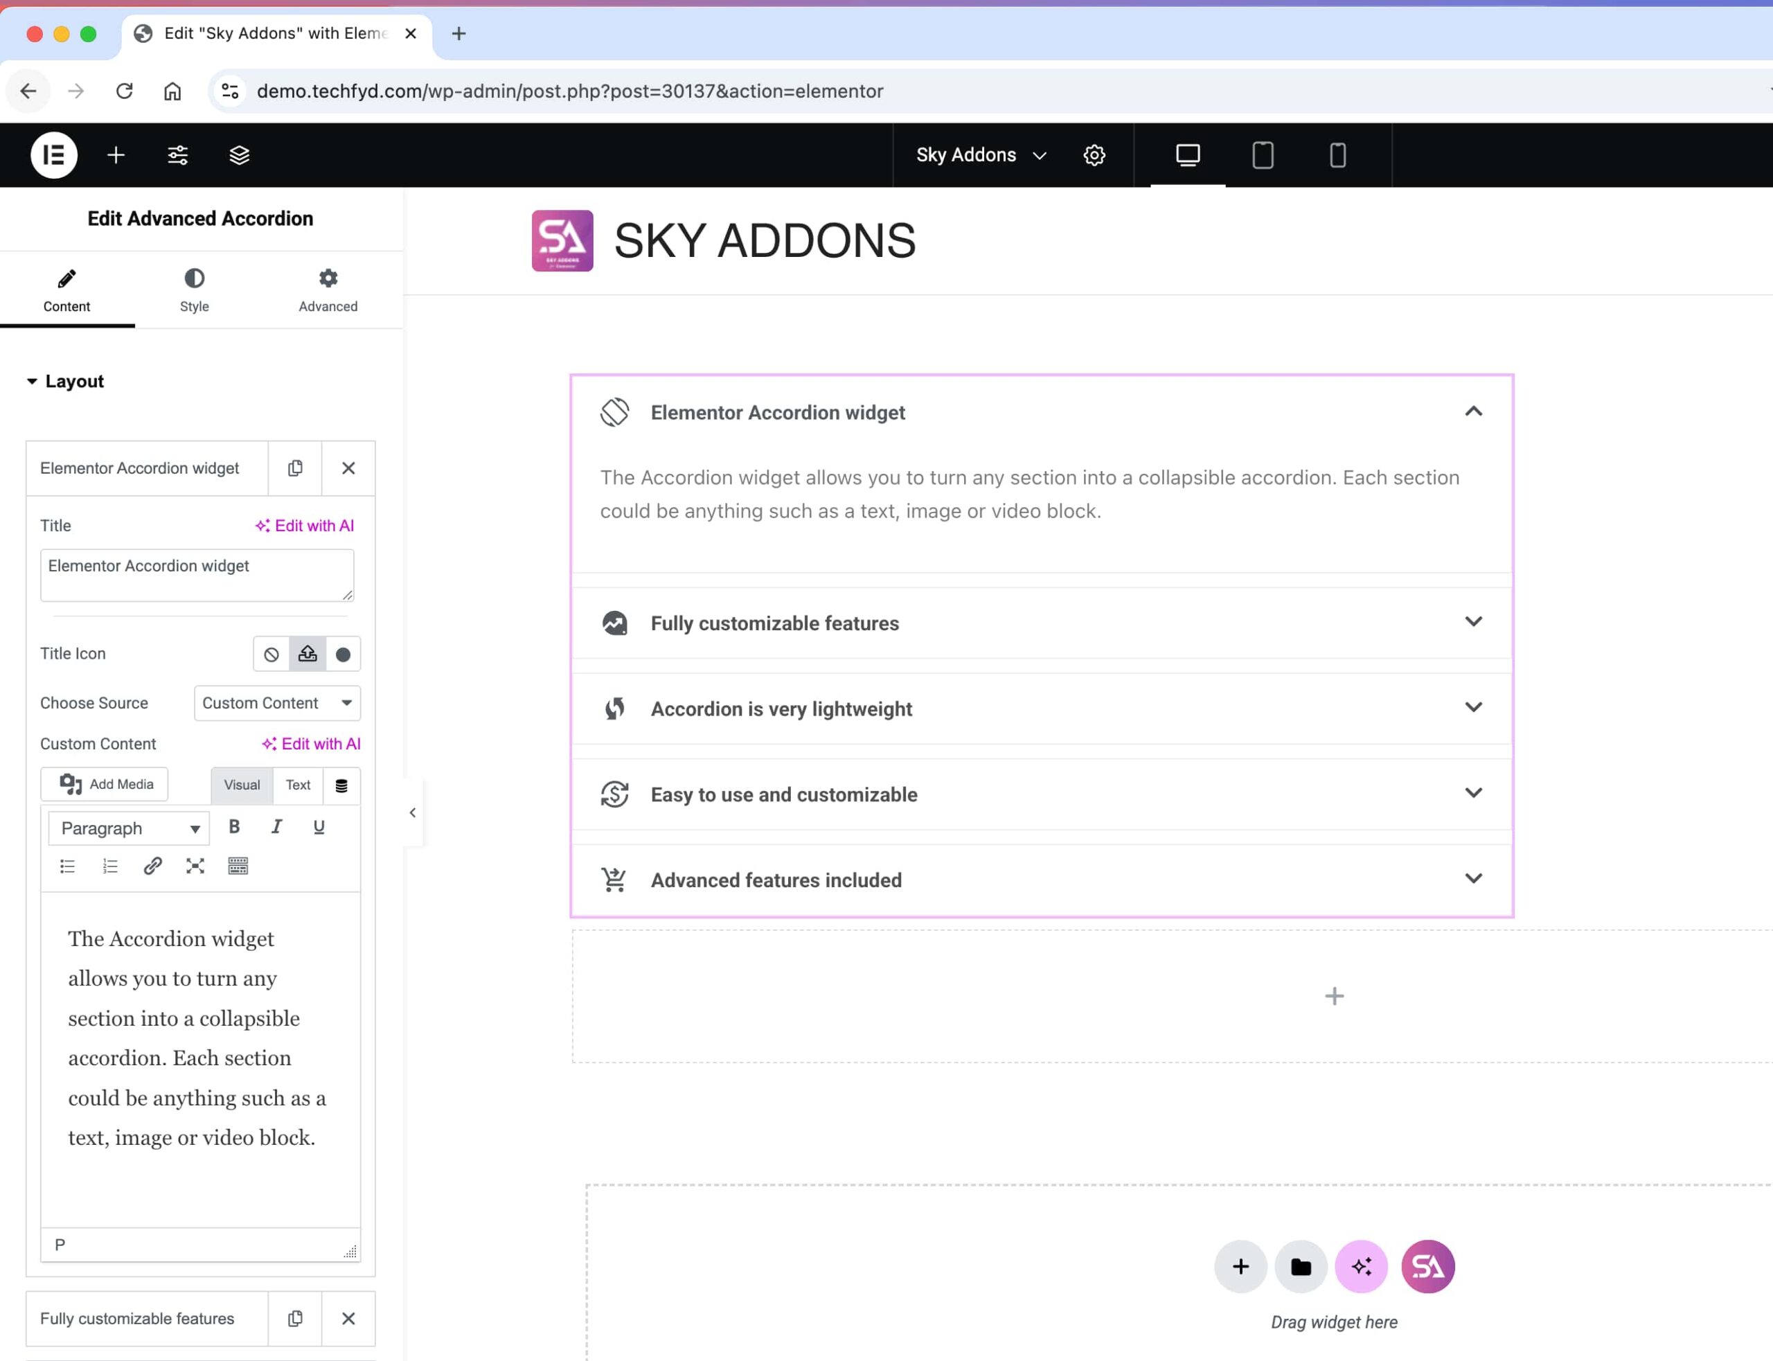Screen dimensions: 1773x1361
Task: Open the dynamic tags database icon
Action: pyautogui.click(x=342, y=785)
